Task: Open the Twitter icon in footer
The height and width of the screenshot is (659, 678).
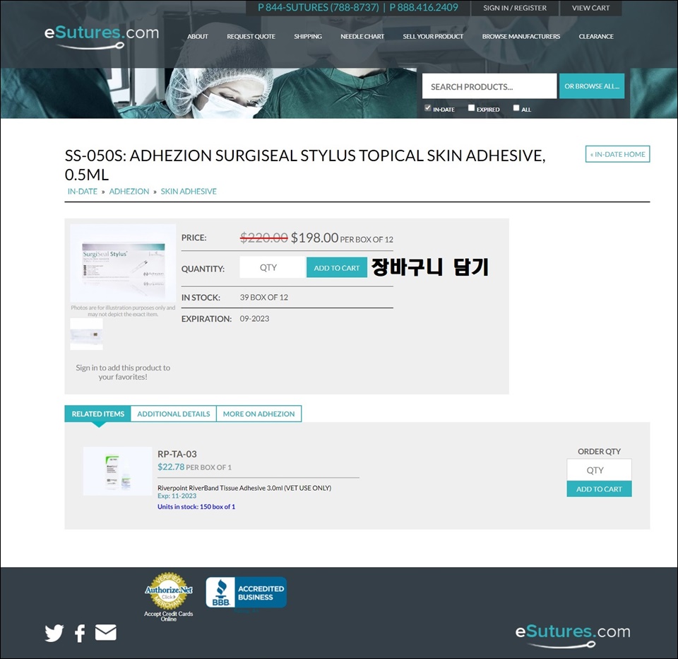Action: click(x=54, y=633)
